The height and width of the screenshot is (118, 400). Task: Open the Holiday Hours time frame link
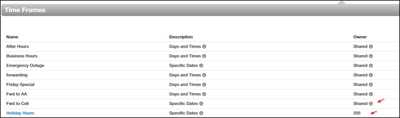[x=20, y=113]
